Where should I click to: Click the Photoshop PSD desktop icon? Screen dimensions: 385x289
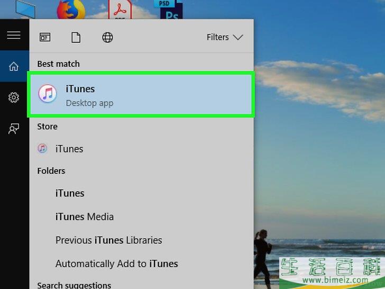click(x=169, y=10)
